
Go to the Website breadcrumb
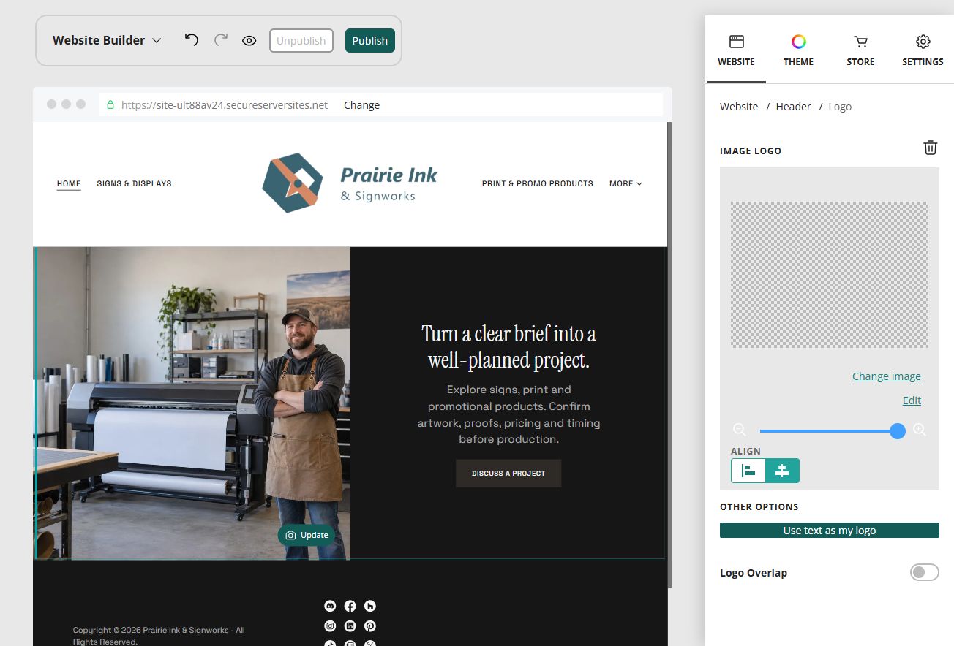coord(739,107)
